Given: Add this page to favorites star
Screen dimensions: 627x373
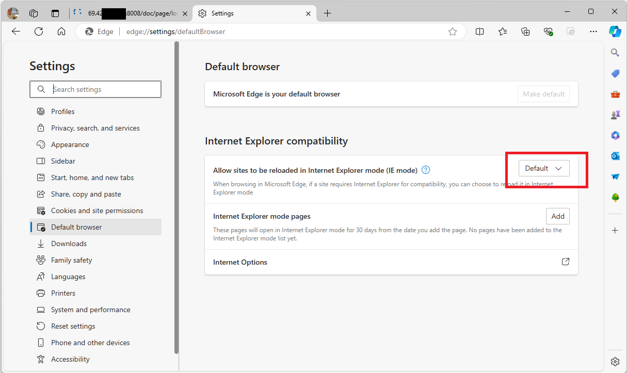Looking at the screenshot, I should 453,31.
